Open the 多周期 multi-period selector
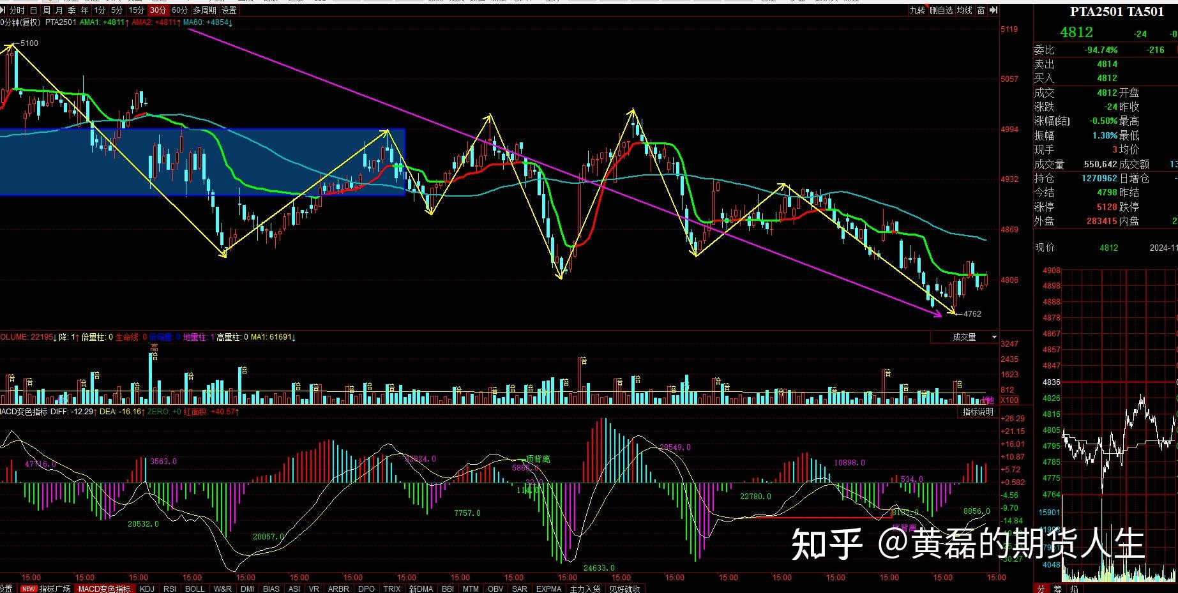 point(204,10)
